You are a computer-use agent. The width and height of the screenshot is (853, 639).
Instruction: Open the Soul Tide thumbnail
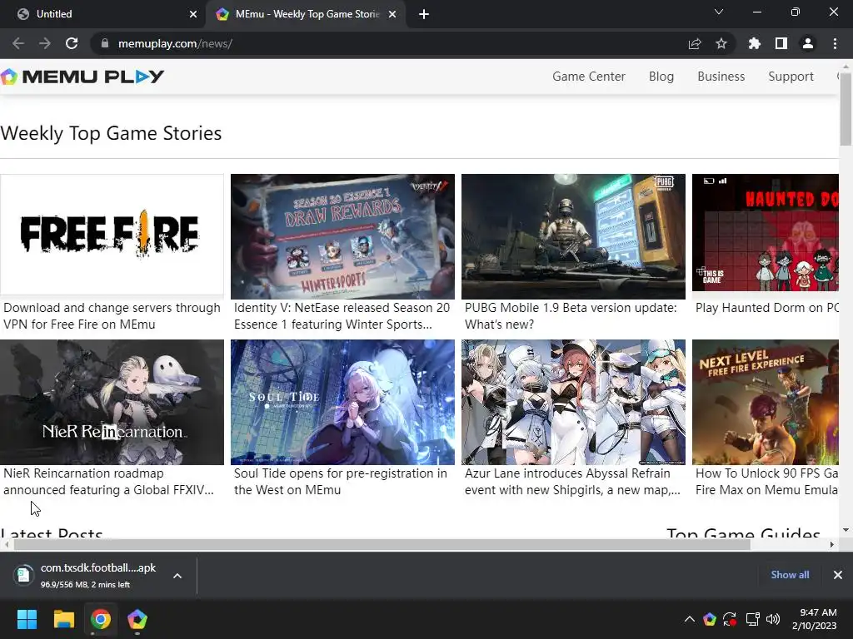pyautogui.click(x=342, y=402)
